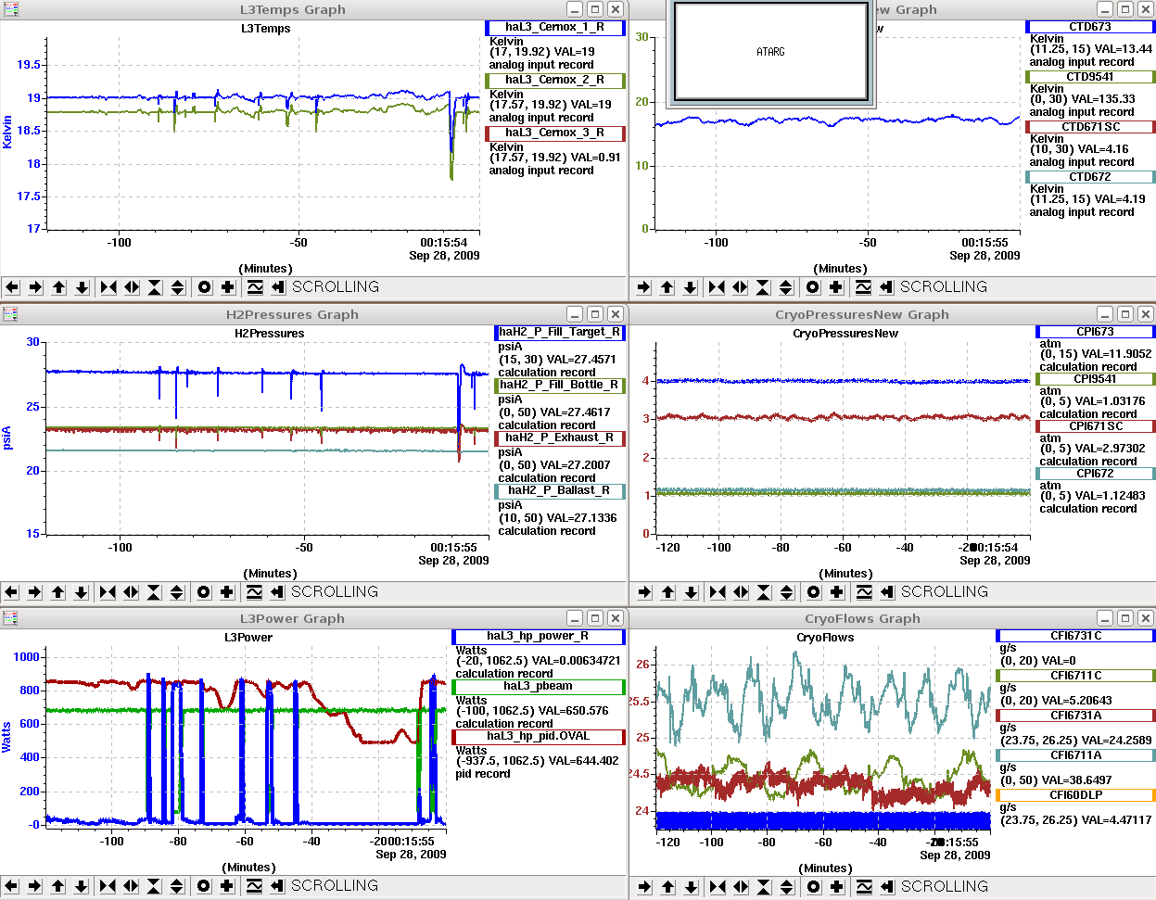1156x900 pixels.
Task: Zoom out vertically on the H2Pressures graph
Action: [177, 591]
